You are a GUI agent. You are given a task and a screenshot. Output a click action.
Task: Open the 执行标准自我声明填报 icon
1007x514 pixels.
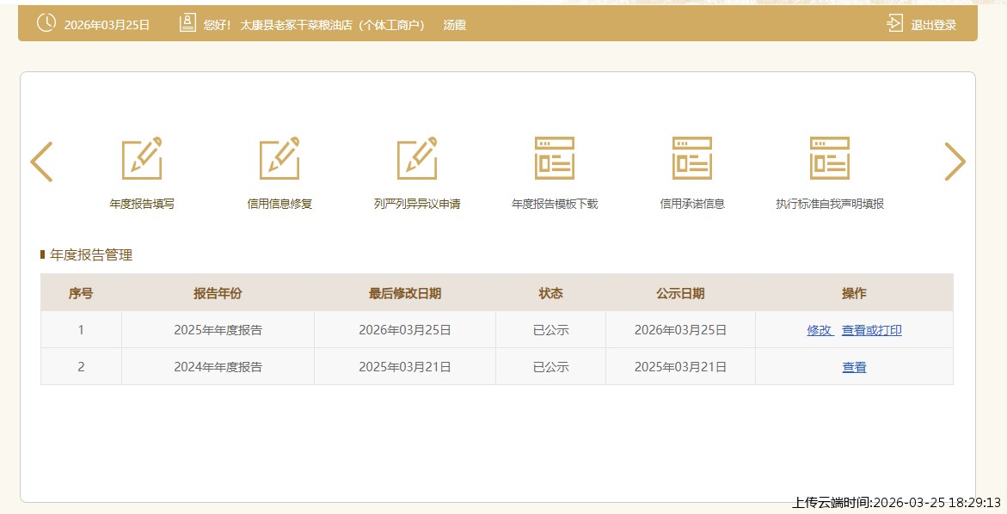(x=830, y=159)
